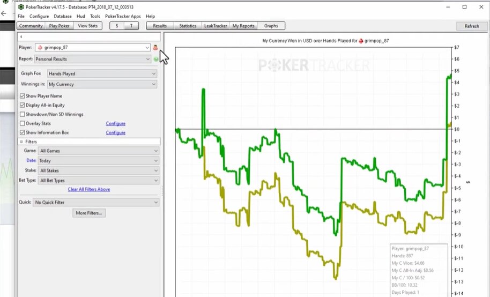The width and height of the screenshot is (490, 297).
Task: Enable Overlay Stats checkbox
Action: tap(23, 123)
